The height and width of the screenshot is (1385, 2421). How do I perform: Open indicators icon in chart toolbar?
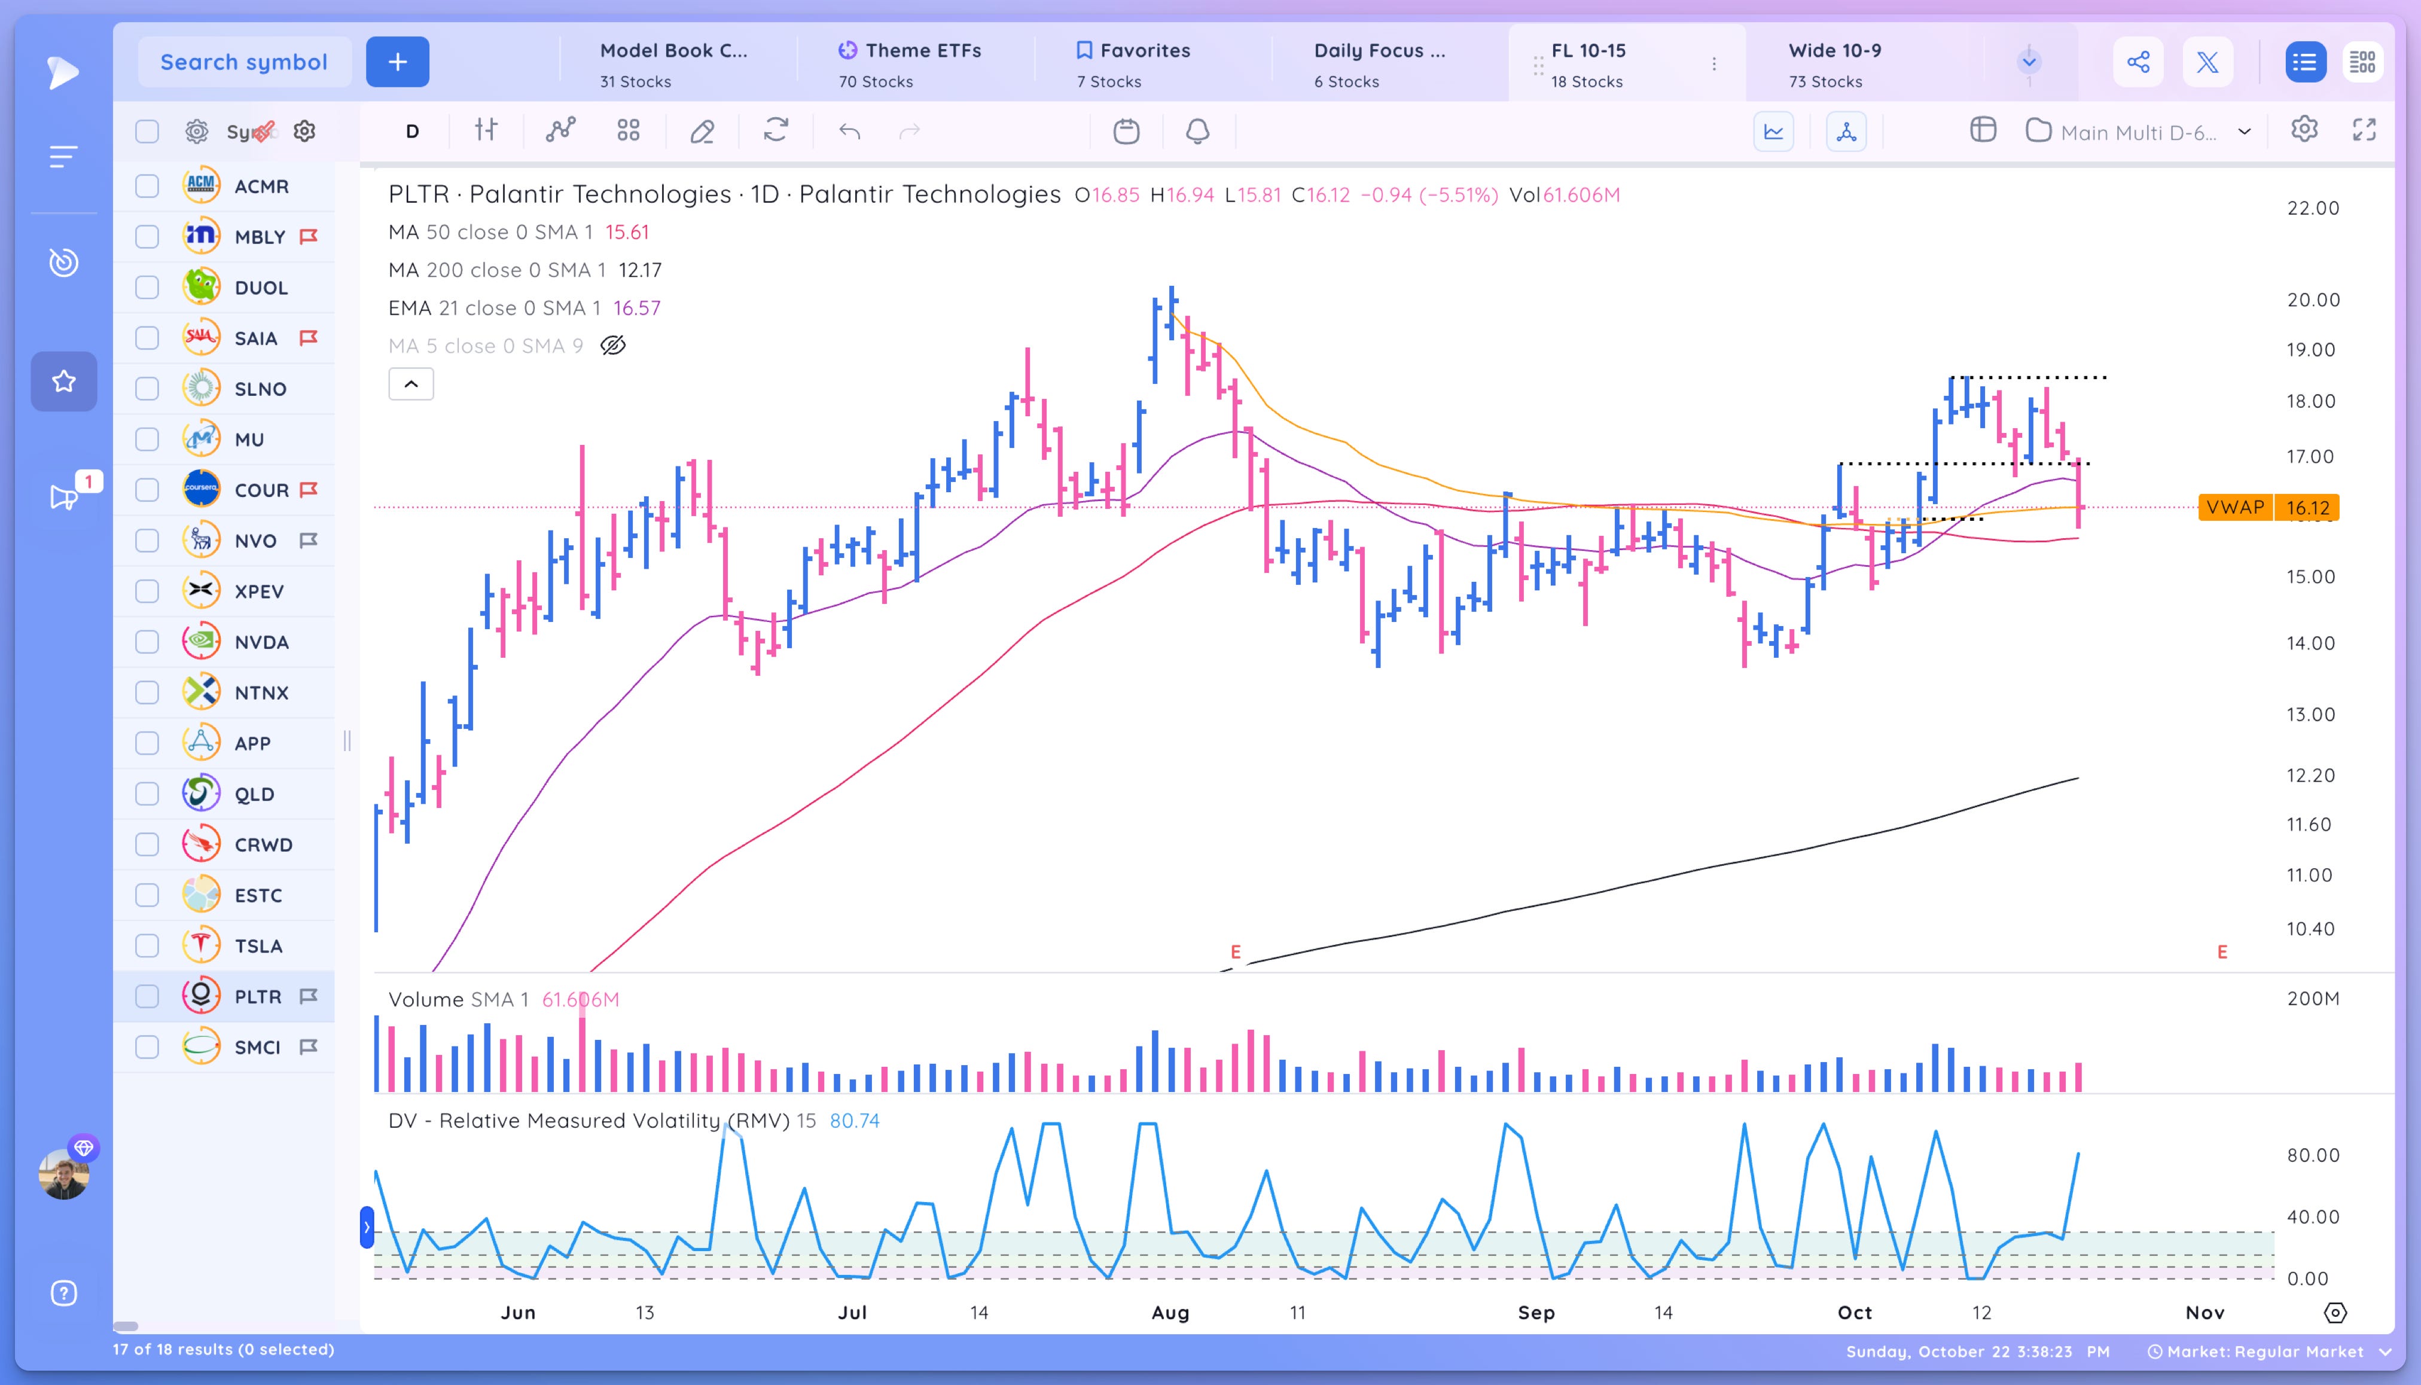point(560,130)
